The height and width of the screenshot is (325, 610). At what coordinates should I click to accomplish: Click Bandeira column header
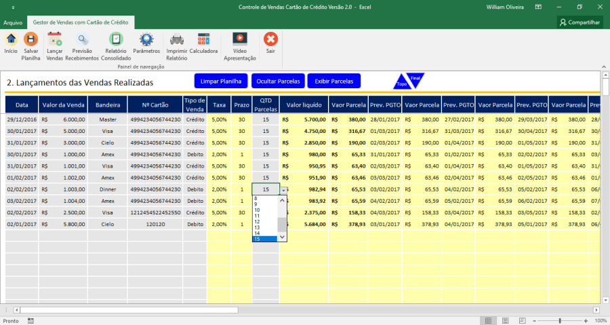[x=107, y=104]
